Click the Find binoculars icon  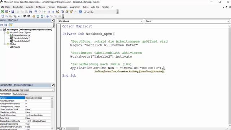[30, 12]
